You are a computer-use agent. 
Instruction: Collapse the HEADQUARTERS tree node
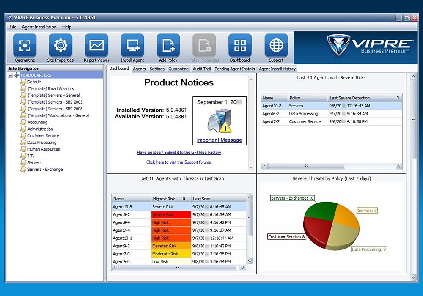click(x=10, y=75)
